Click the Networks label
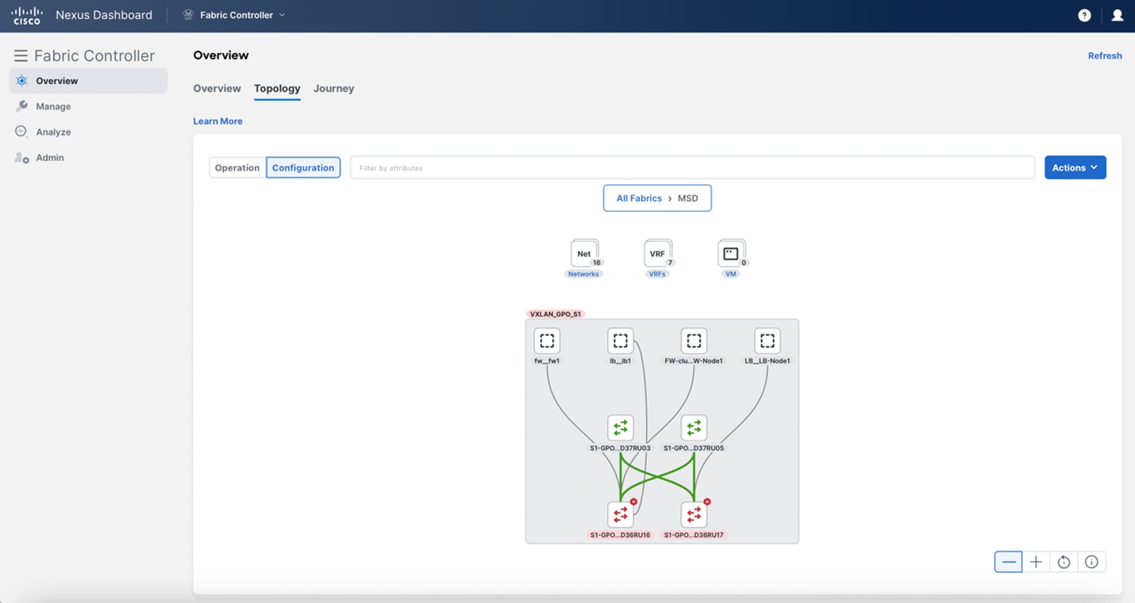 pyautogui.click(x=583, y=274)
